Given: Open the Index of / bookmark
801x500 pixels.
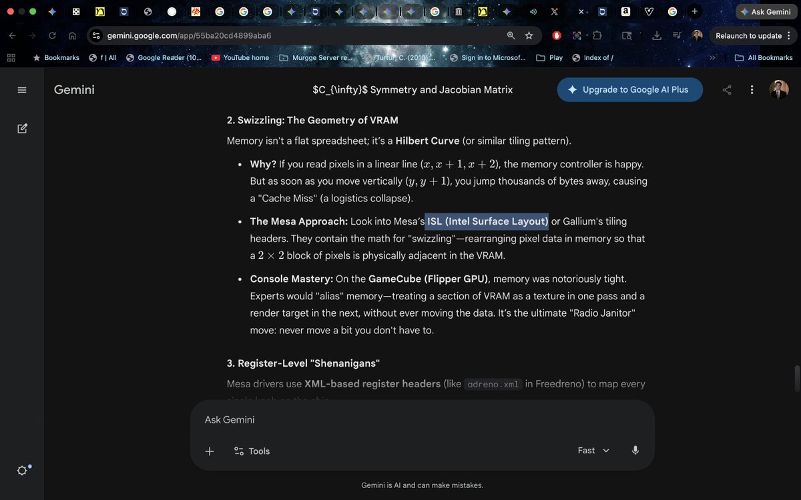Looking at the screenshot, I should (x=593, y=58).
